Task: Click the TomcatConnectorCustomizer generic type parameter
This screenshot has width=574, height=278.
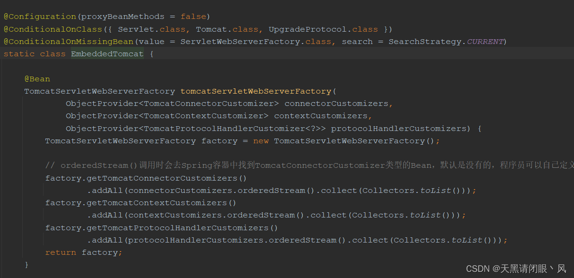Action: [209, 104]
